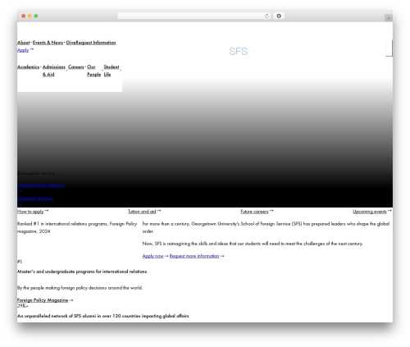Open the Tuition and aid link

[x=142, y=212]
